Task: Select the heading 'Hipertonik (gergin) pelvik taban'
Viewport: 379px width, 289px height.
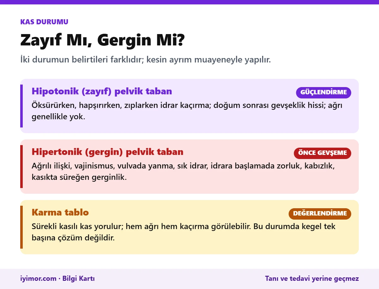Action: [107, 152]
